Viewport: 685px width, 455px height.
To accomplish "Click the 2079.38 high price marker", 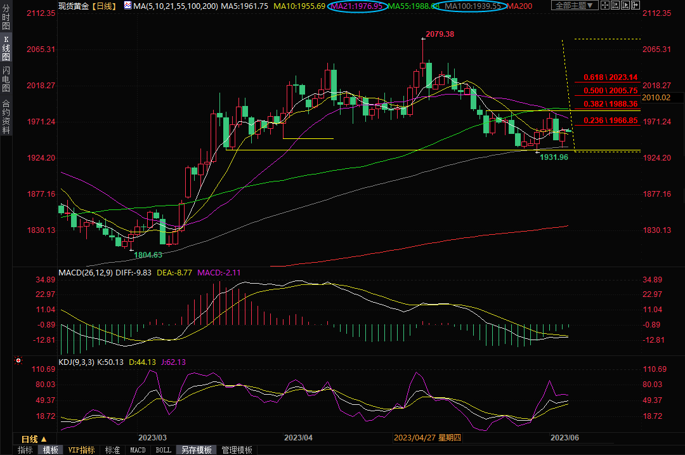I will tap(440, 34).
